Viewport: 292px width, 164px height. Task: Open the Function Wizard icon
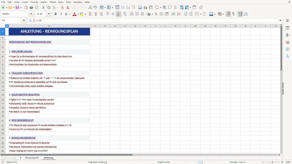click(30, 20)
